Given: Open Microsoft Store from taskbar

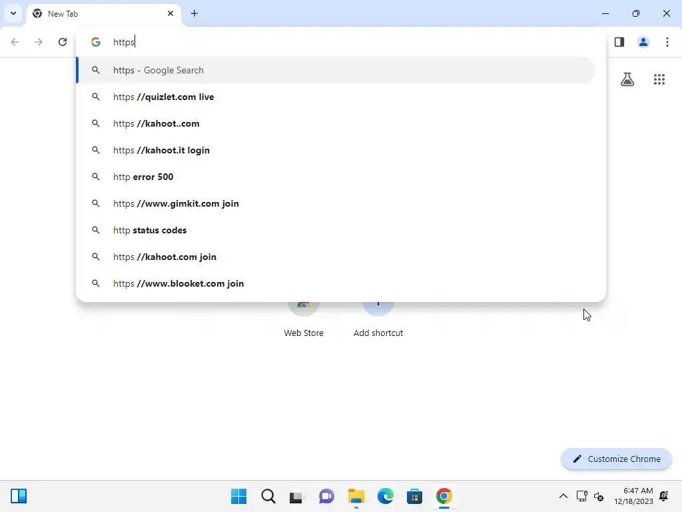Looking at the screenshot, I should pyautogui.click(x=414, y=496).
